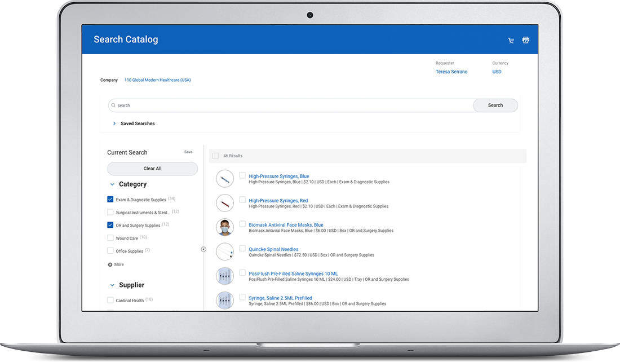620x362 pixels.
Task: Open 110 Global Modern Healthcare company link
Action: (157, 80)
